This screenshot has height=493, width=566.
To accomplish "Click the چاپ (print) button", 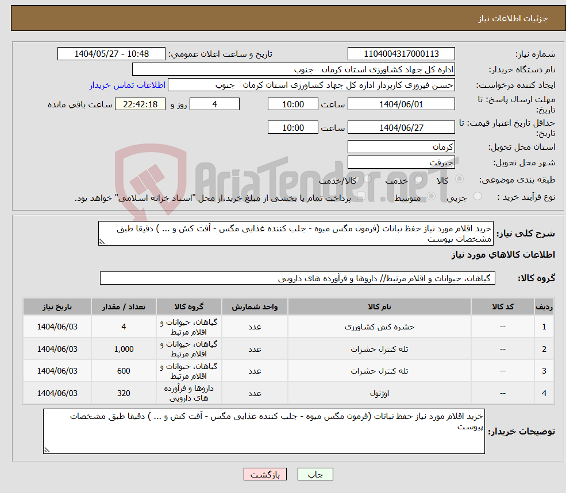I will point(314,474).
